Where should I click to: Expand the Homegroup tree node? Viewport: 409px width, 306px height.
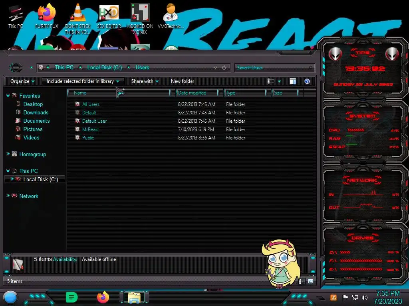(x=8, y=154)
